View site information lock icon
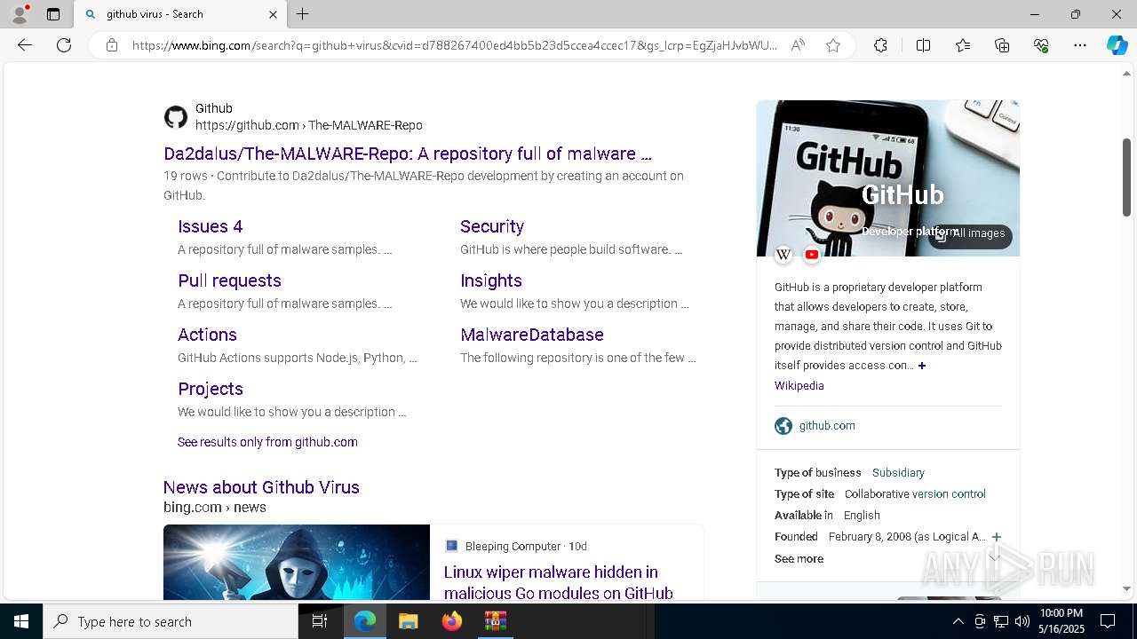1137x639 pixels. pos(112,45)
